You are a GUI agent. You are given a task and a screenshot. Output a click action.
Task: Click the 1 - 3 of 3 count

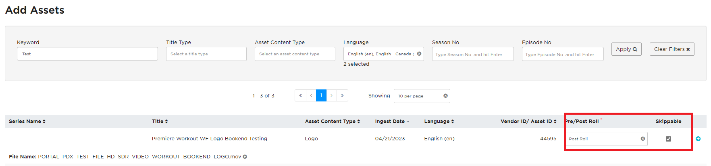point(264,96)
